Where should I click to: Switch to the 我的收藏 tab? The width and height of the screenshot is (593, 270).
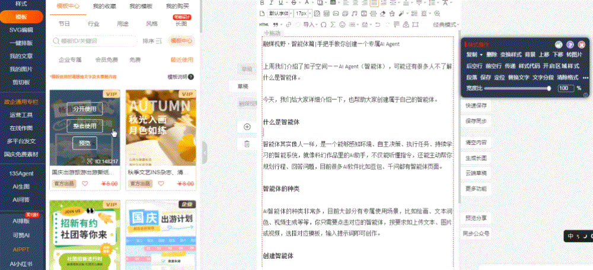pyautogui.click(x=104, y=6)
